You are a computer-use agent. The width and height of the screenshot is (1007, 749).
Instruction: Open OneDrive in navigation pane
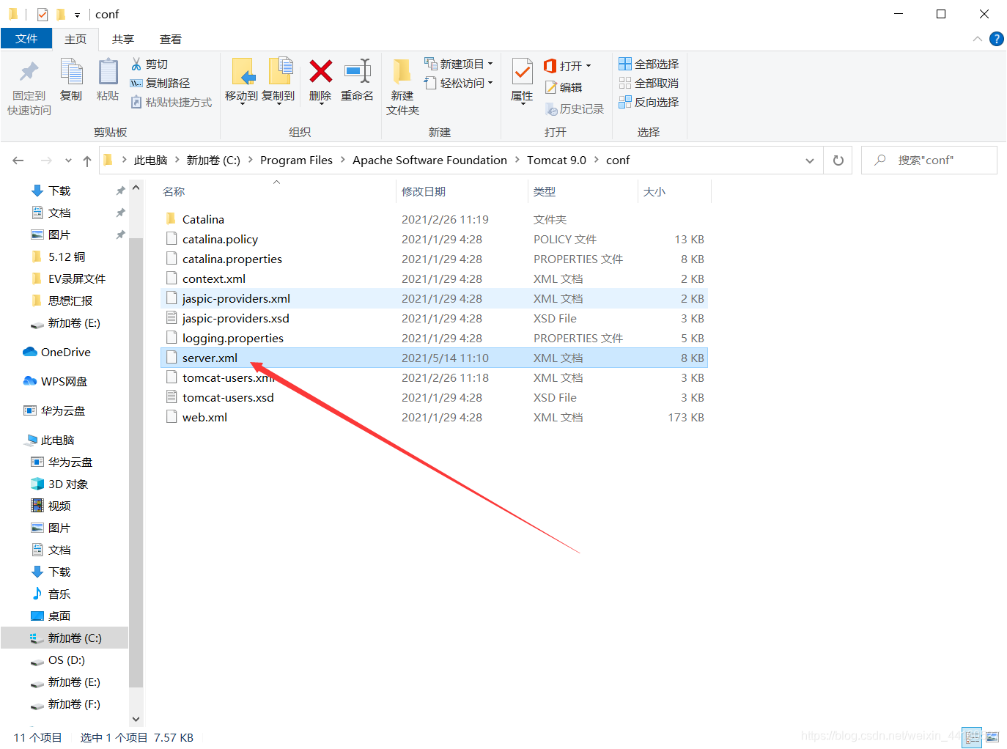(57, 353)
